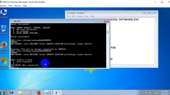Open Notepad File menu
This screenshot has width=170, height=95.
click(69, 16)
